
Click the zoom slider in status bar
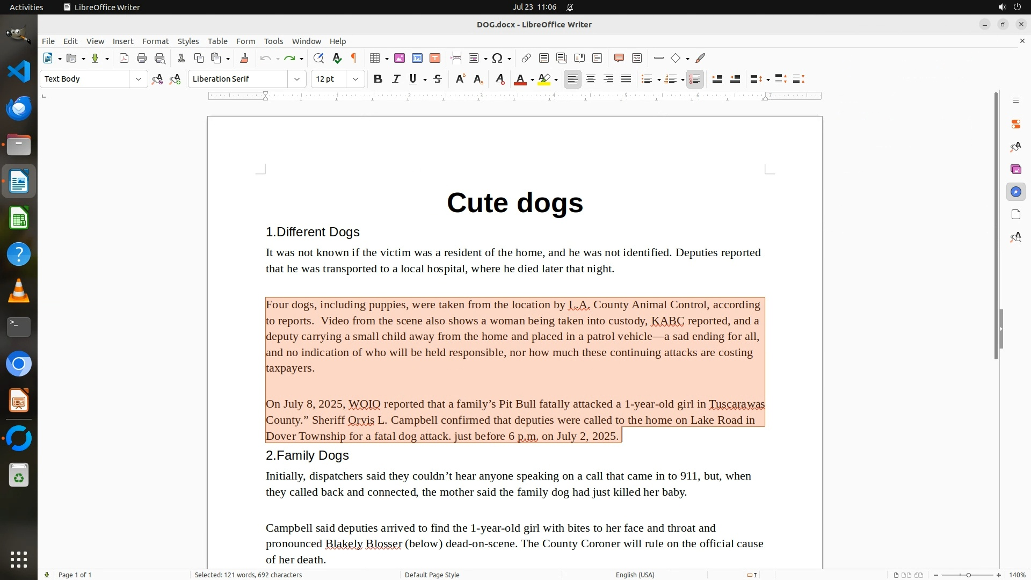pyautogui.click(x=968, y=575)
